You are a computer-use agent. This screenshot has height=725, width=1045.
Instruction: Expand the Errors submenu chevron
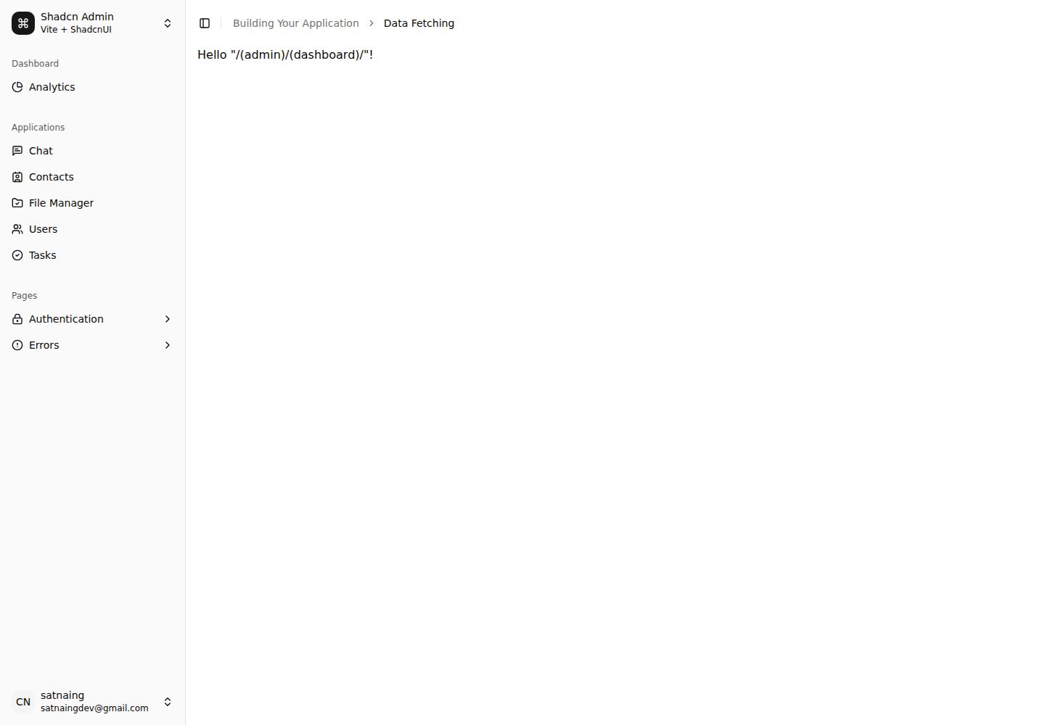click(168, 345)
